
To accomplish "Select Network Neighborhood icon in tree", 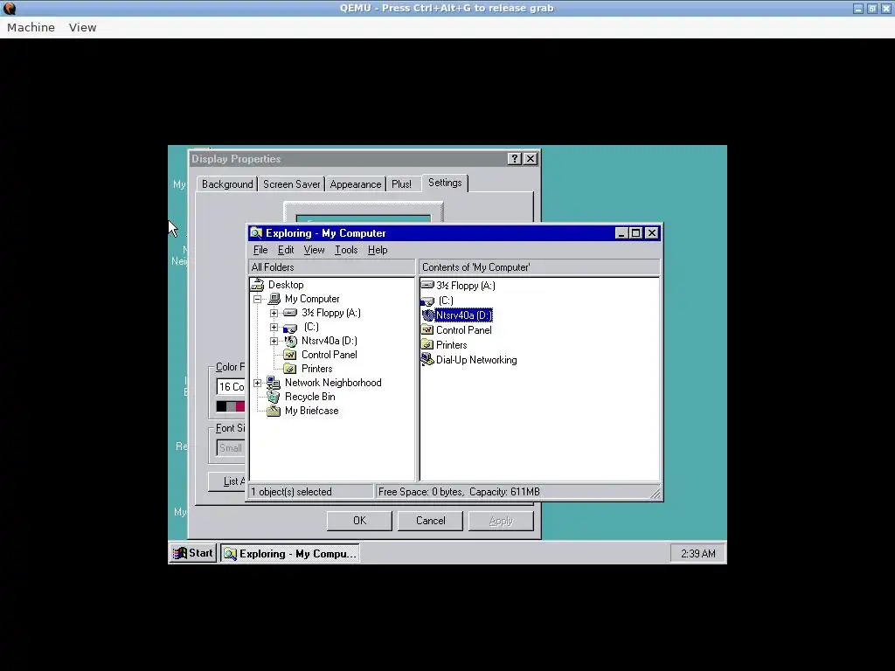I will click(x=274, y=383).
